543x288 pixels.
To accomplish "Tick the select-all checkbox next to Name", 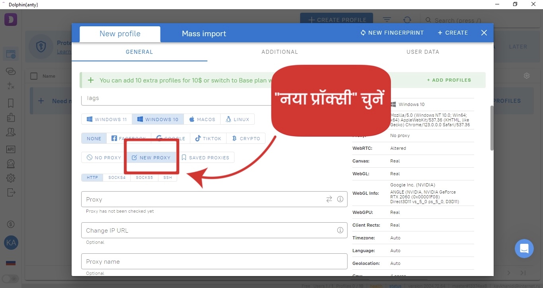I will (34, 76).
